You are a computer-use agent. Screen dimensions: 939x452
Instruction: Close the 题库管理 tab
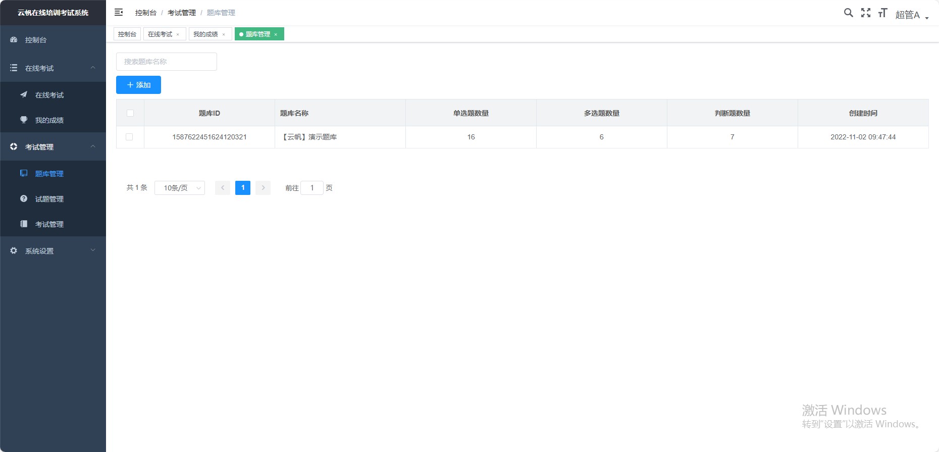click(x=276, y=34)
